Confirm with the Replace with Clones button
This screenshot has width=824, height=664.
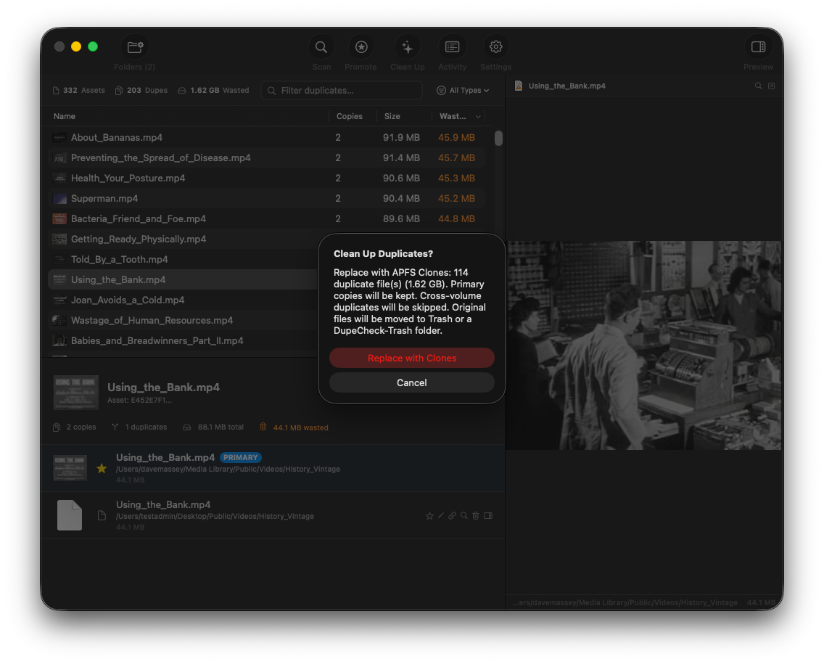coord(411,358)
